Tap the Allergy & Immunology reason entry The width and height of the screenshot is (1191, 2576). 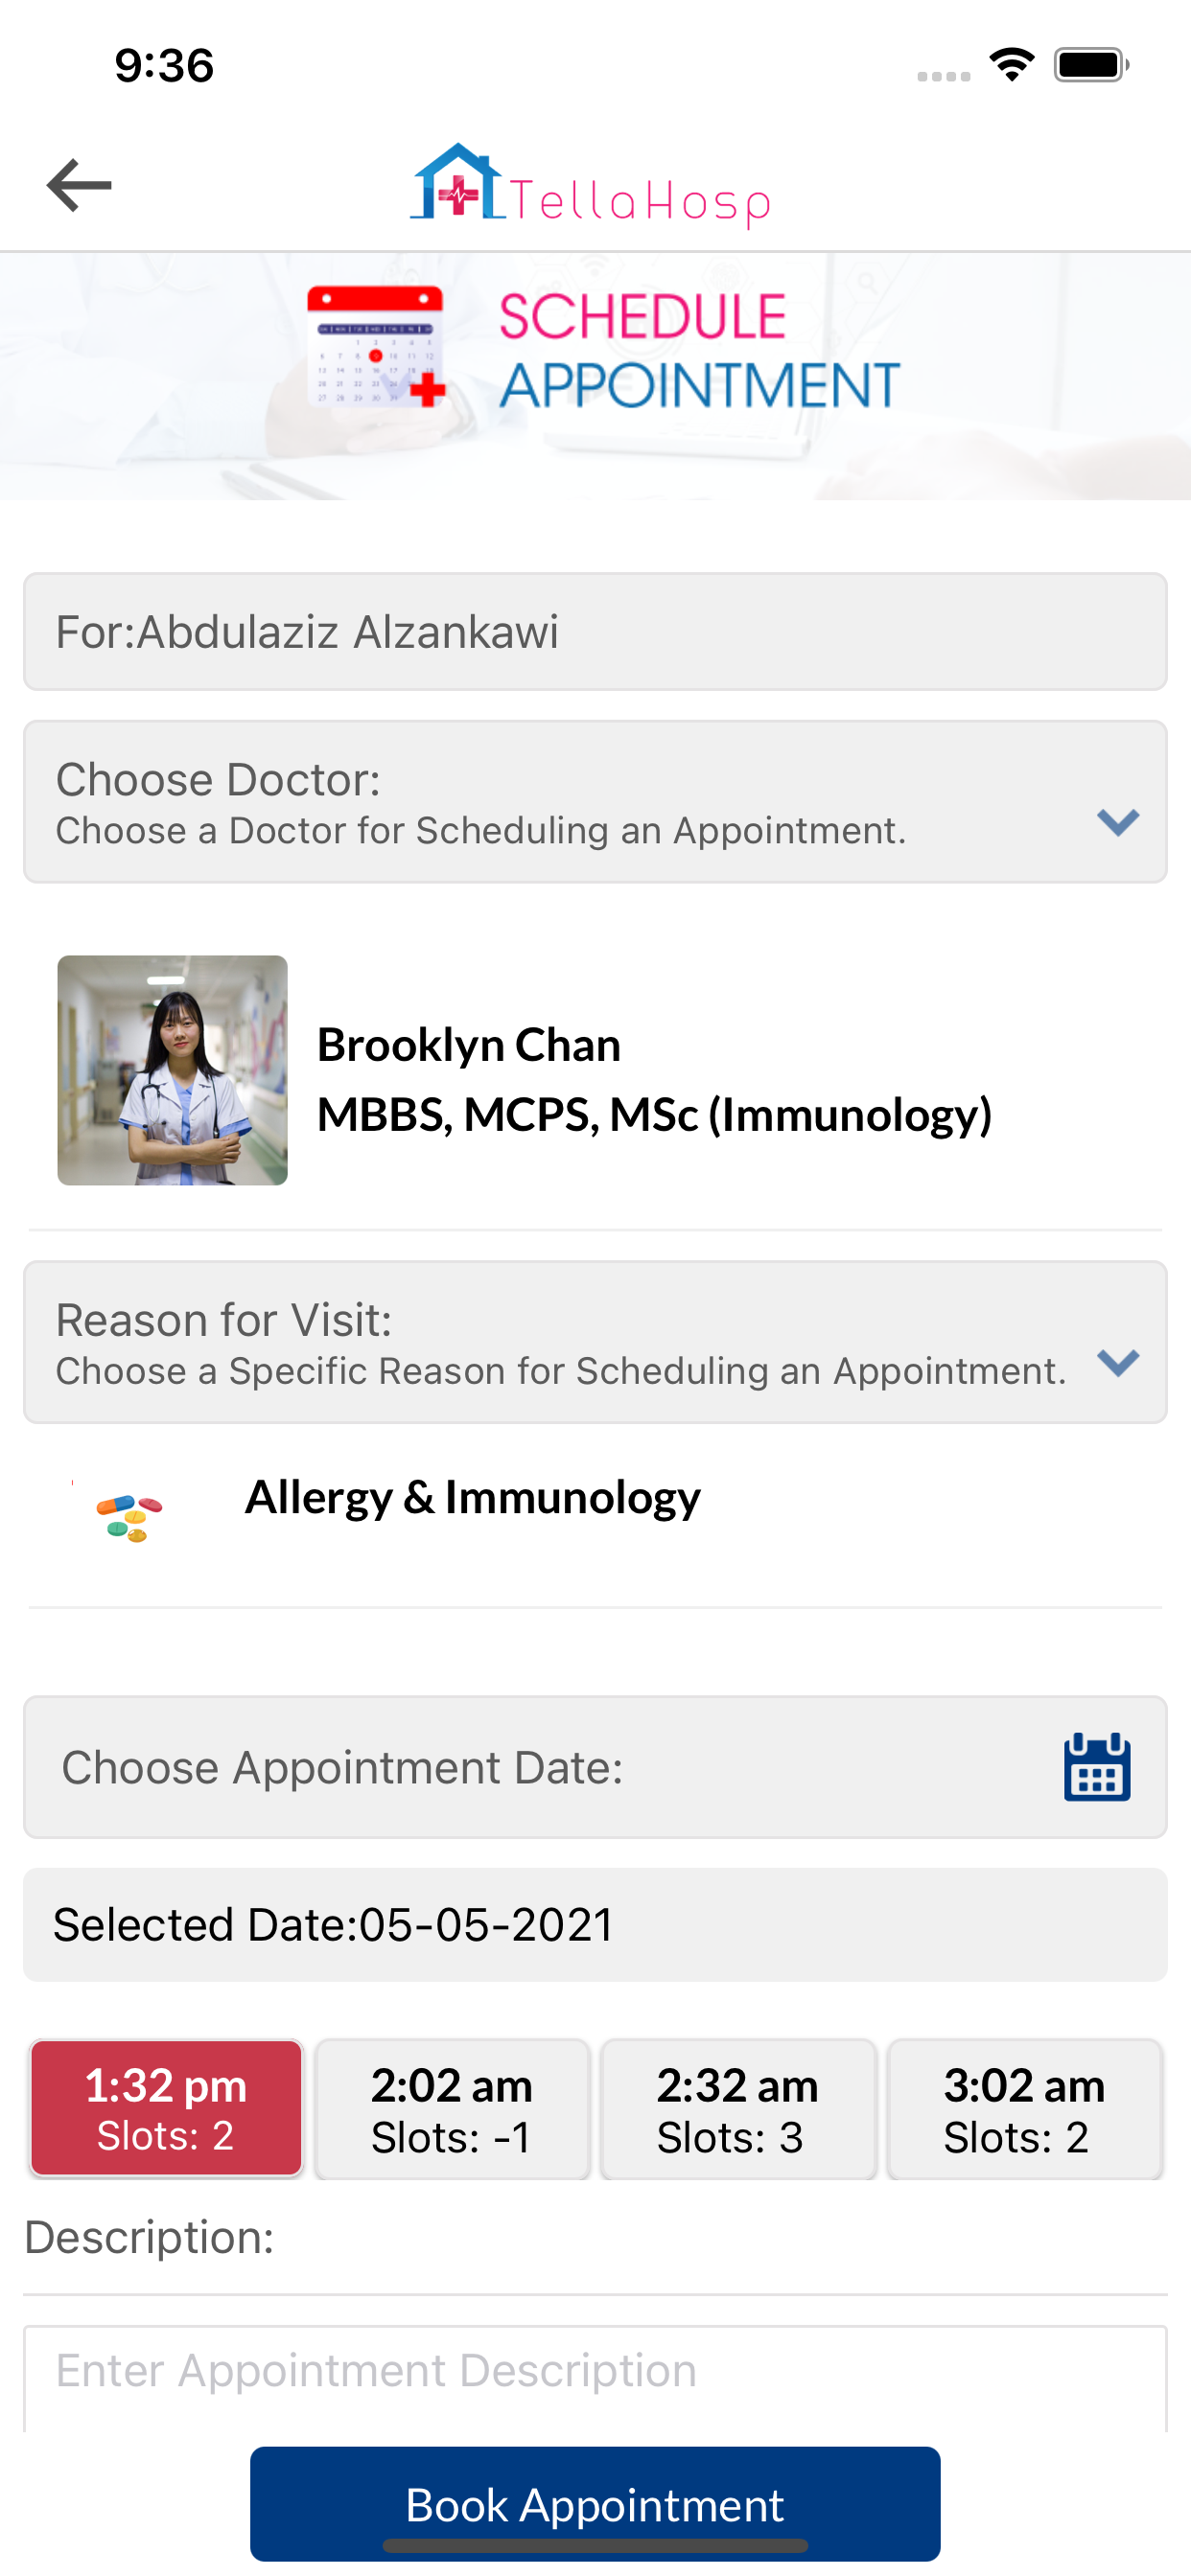pos(473,1498)
